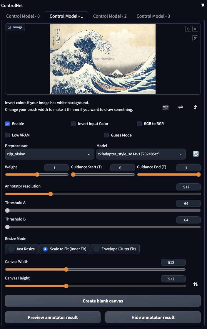The width and height of the screenshot is (207, 329).
Task: Remove the uploaded image with X icon
Action: [x=195, y=29]
